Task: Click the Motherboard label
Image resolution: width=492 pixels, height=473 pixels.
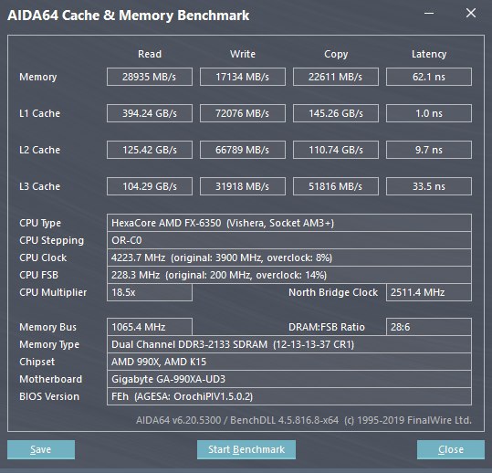Action: click(x=50, y=379)
